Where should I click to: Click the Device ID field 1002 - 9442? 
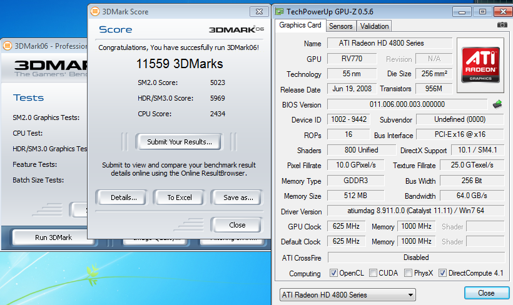[x=348, y=119]
